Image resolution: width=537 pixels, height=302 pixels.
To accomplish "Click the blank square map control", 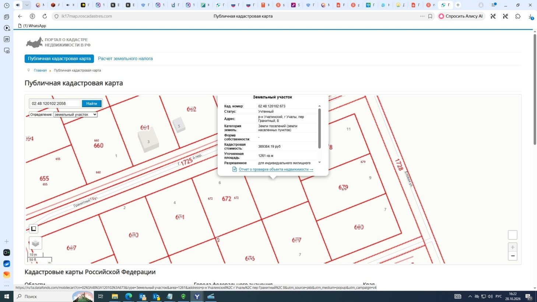I will tap(512, 235).
